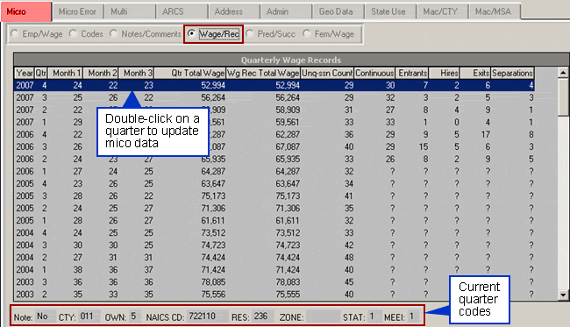Open the Address tab
570x327 pixels.
(x=234, y=11)
